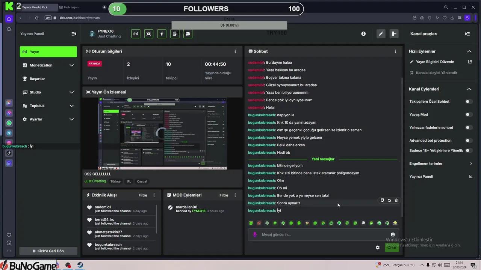Click the stream preview thumbnail

[x=162, y=133]
